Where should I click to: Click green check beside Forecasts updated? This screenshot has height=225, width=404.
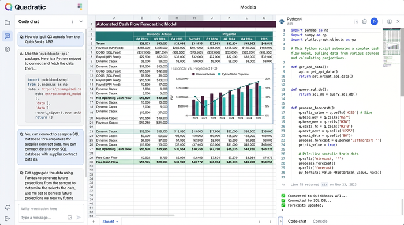click(x=283, y=205)
